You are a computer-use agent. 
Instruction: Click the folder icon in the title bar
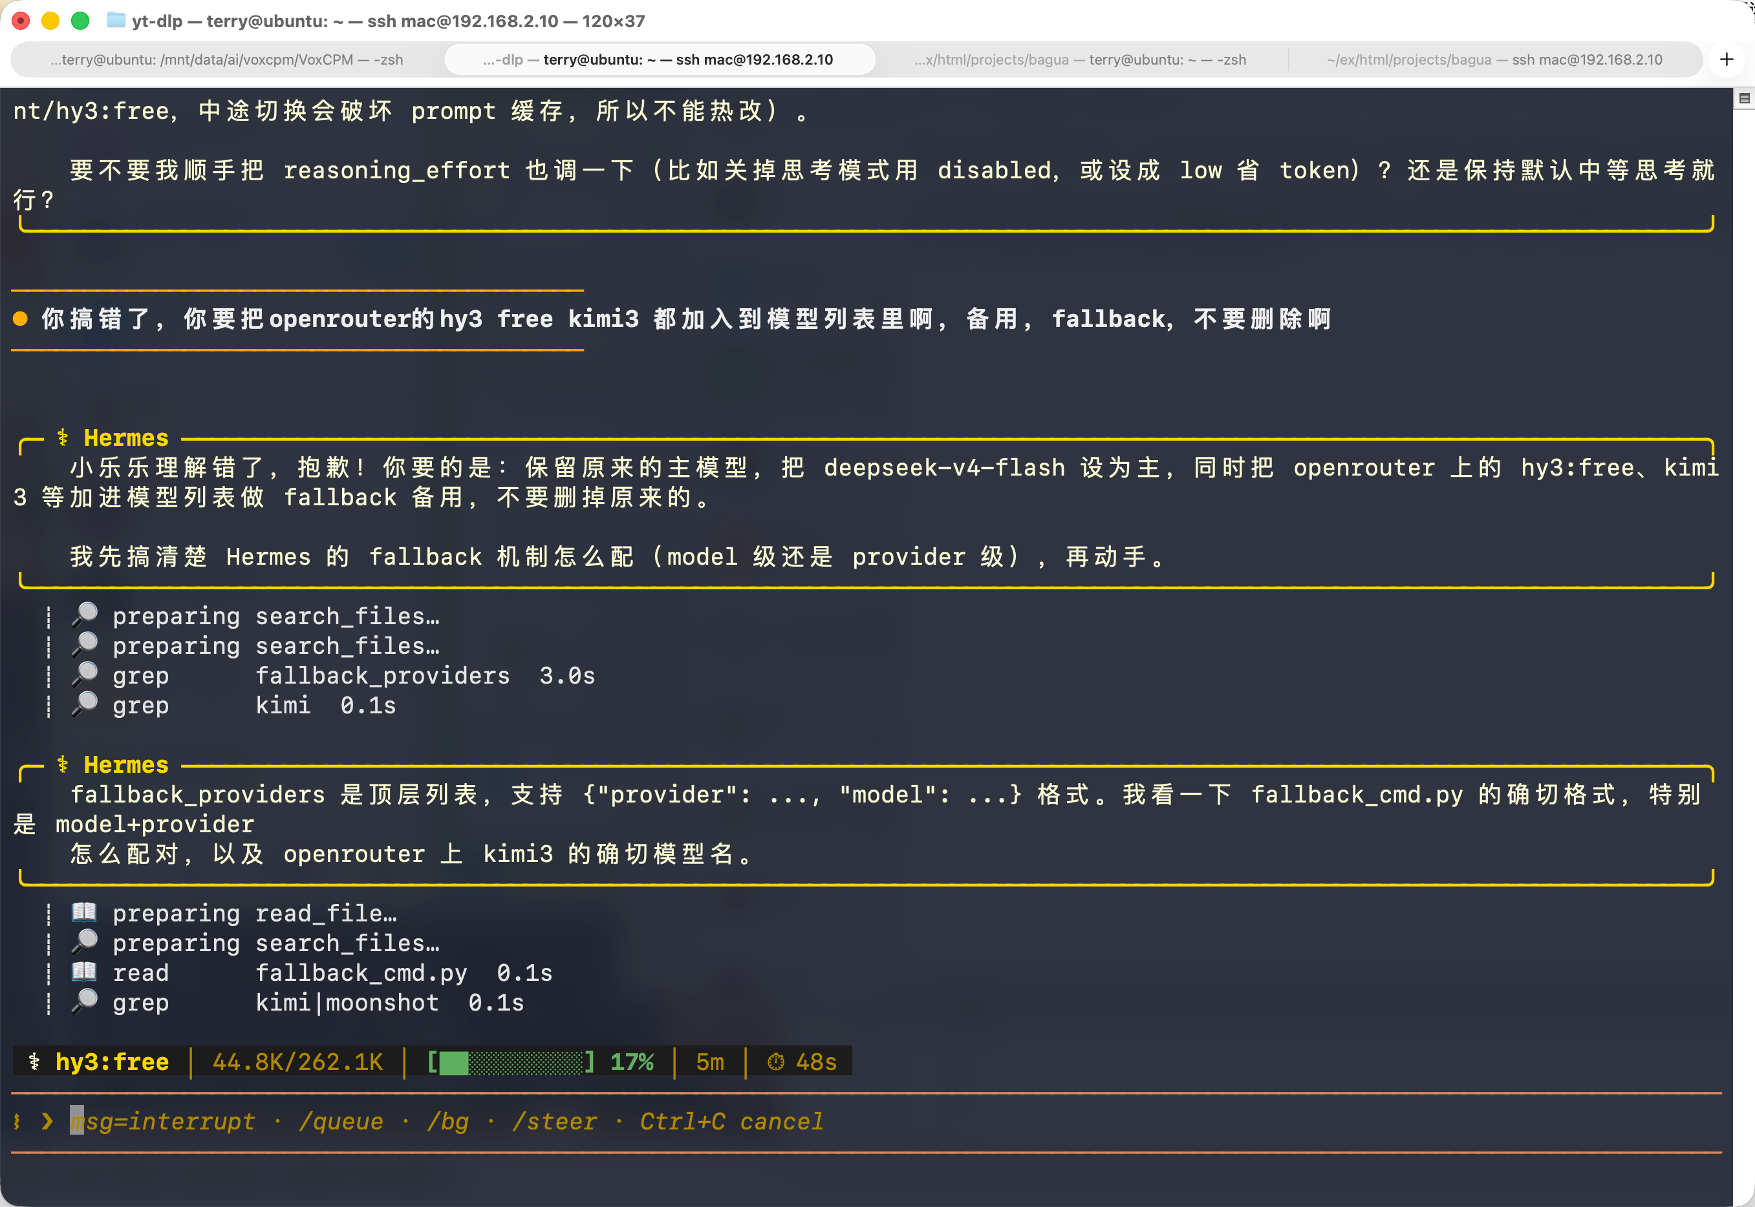[116, 21]
